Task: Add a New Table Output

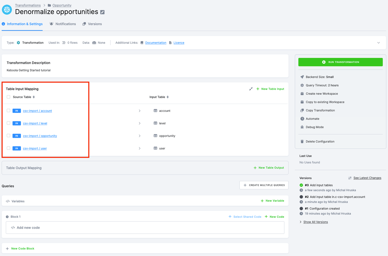Action: [x=269, y=168]
